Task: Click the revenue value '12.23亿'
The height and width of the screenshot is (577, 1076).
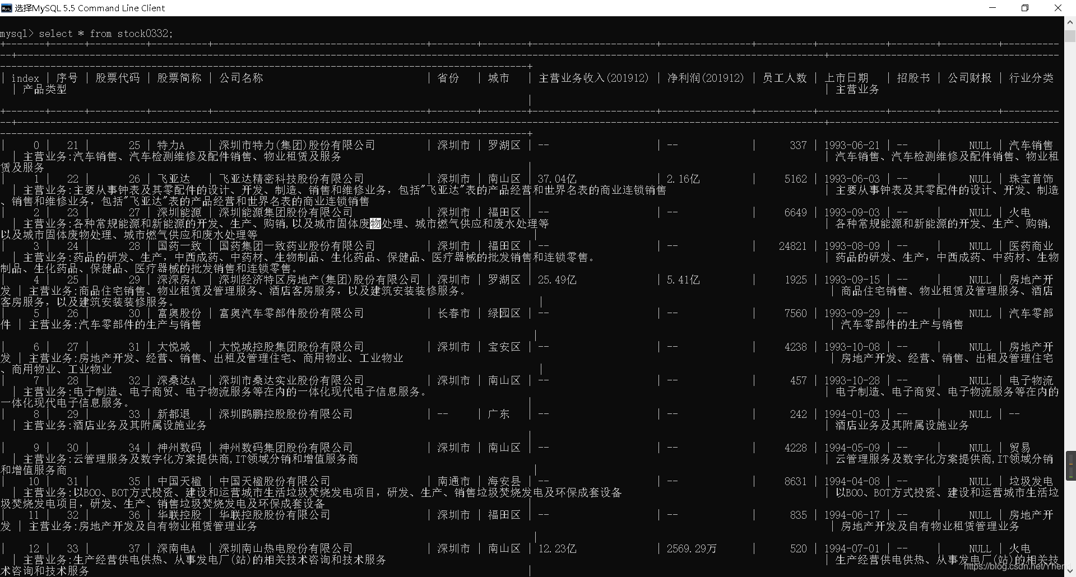Action: click(x=557, y=548)
